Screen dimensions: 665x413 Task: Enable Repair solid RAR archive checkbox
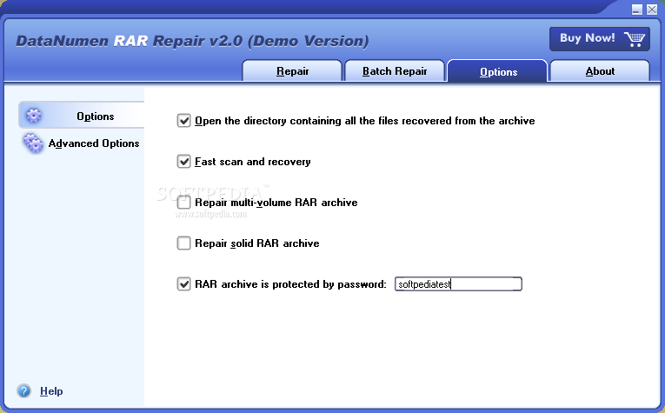[183, 243]
